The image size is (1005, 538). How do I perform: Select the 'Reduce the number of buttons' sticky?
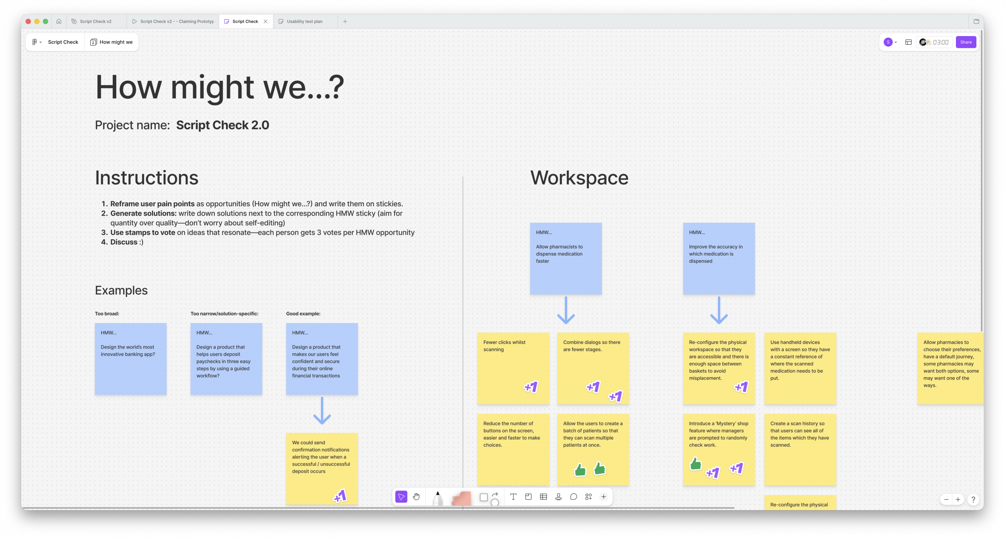point(513,450)
